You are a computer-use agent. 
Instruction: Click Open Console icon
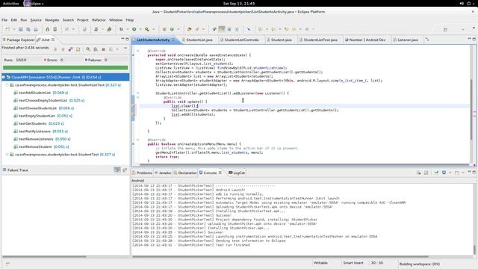(x=456, y=173)
